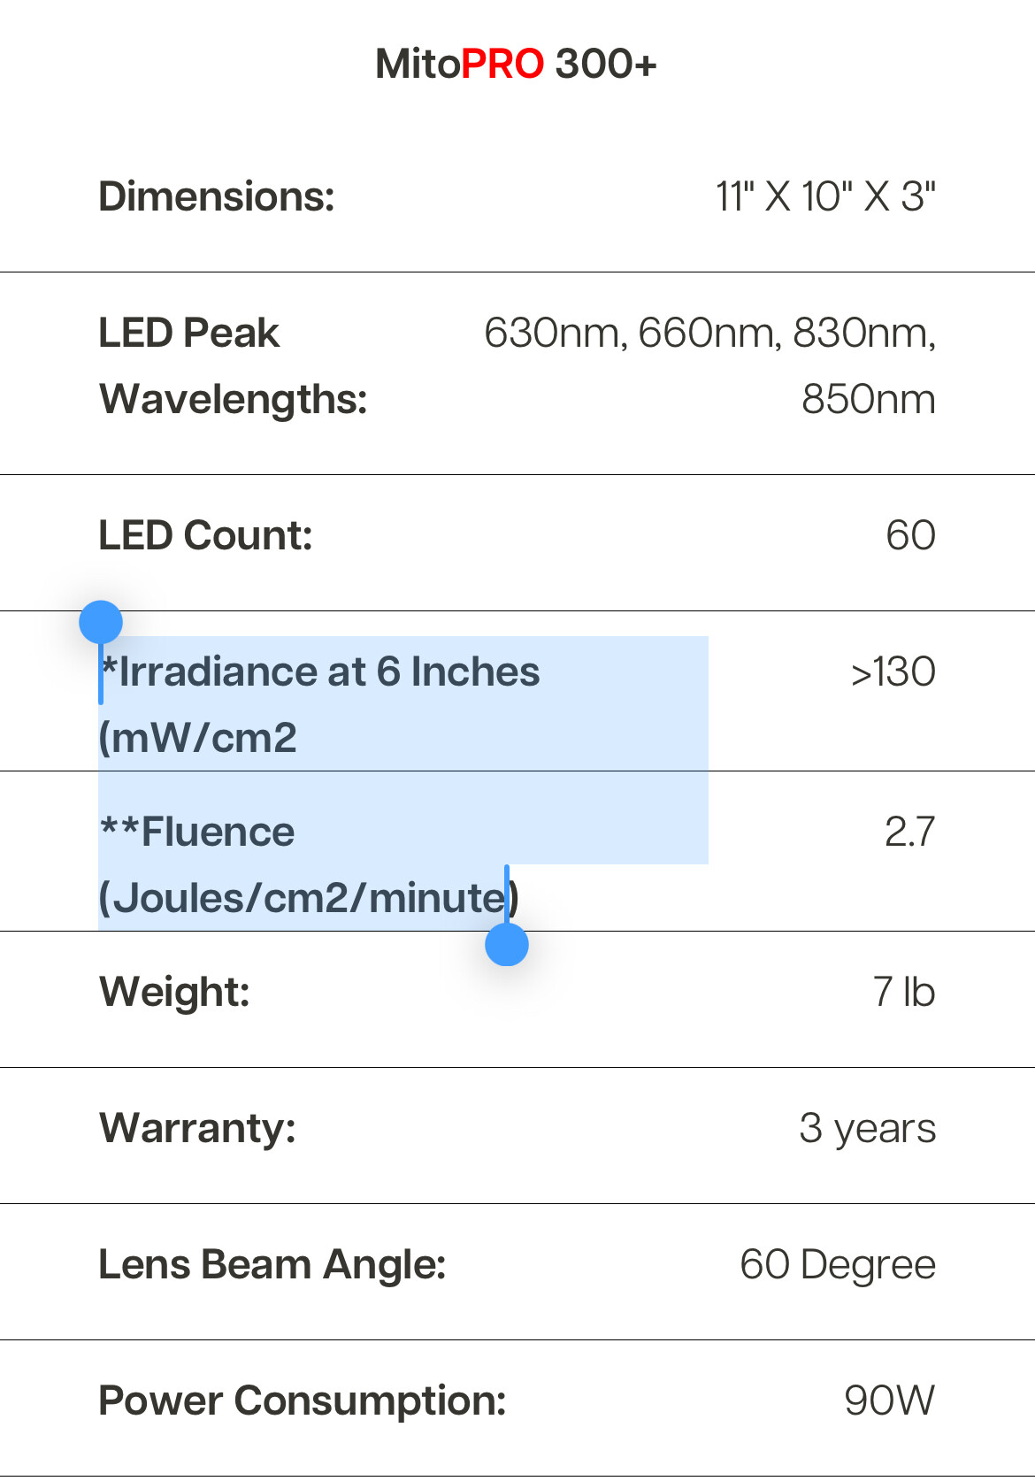
Task: Tap the 60 Degree value
Action: (x=838, y=1265)
